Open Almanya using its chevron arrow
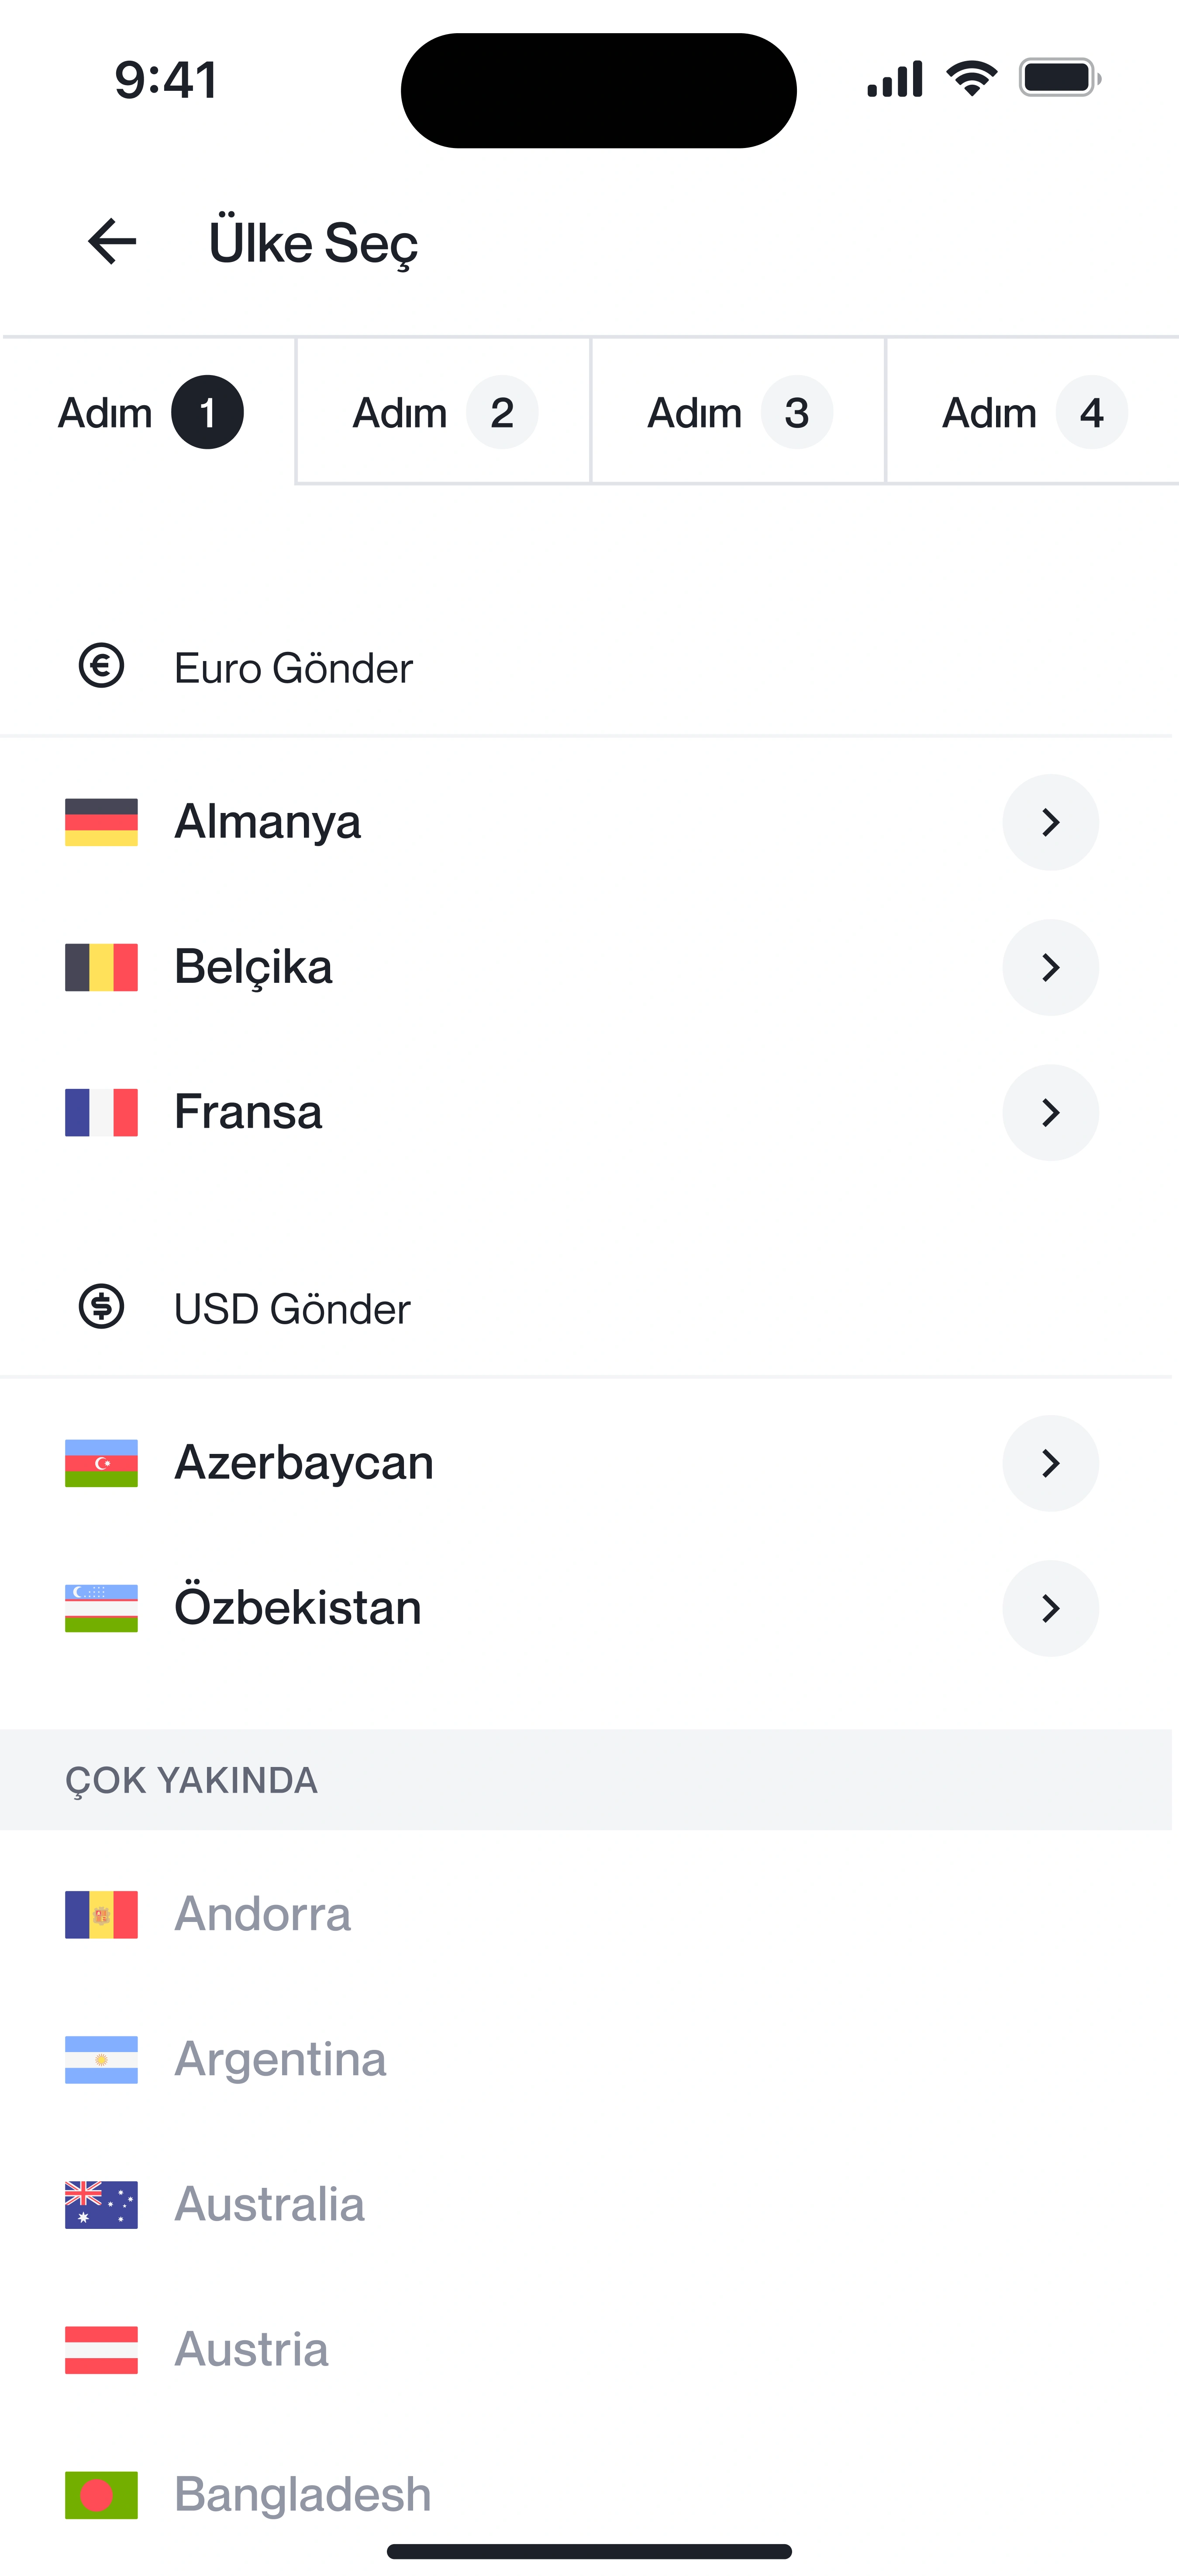1179x2576 pixels. pyautogui.click(x=1050, y=822)
